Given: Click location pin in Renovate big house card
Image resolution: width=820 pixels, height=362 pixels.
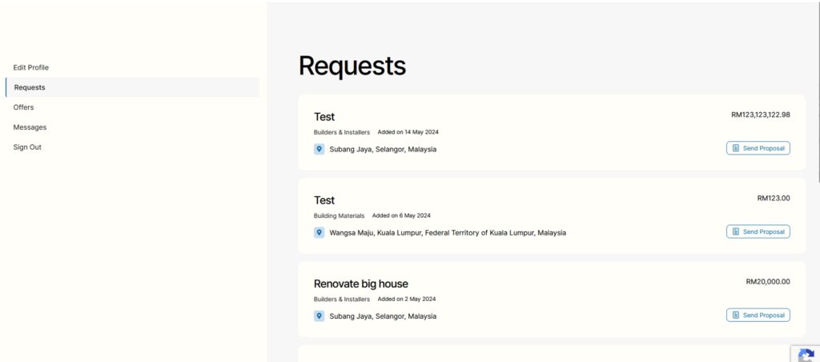Looking at the screenshot, I should coord(319,316).
